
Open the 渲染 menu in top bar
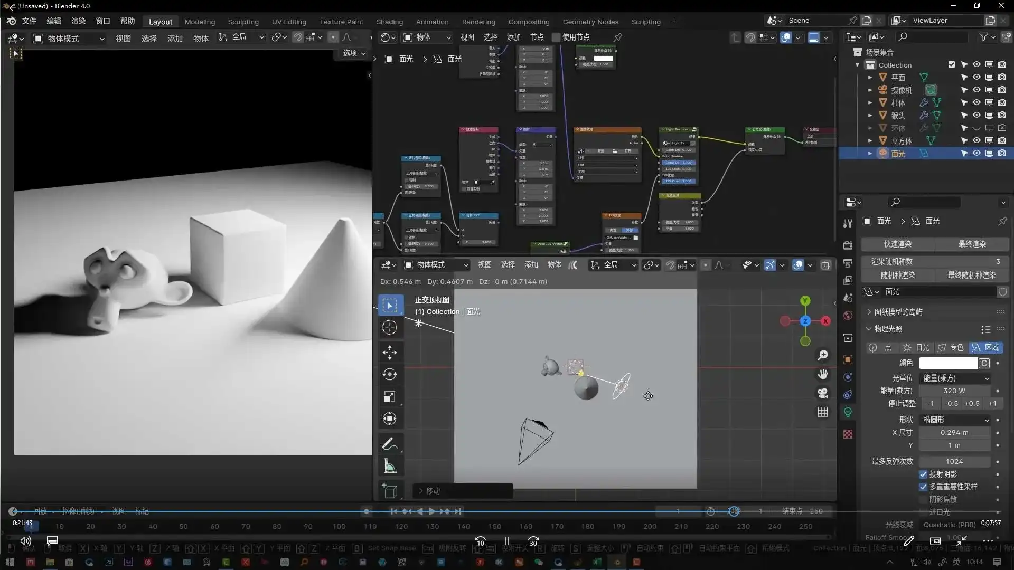point(78,21)
